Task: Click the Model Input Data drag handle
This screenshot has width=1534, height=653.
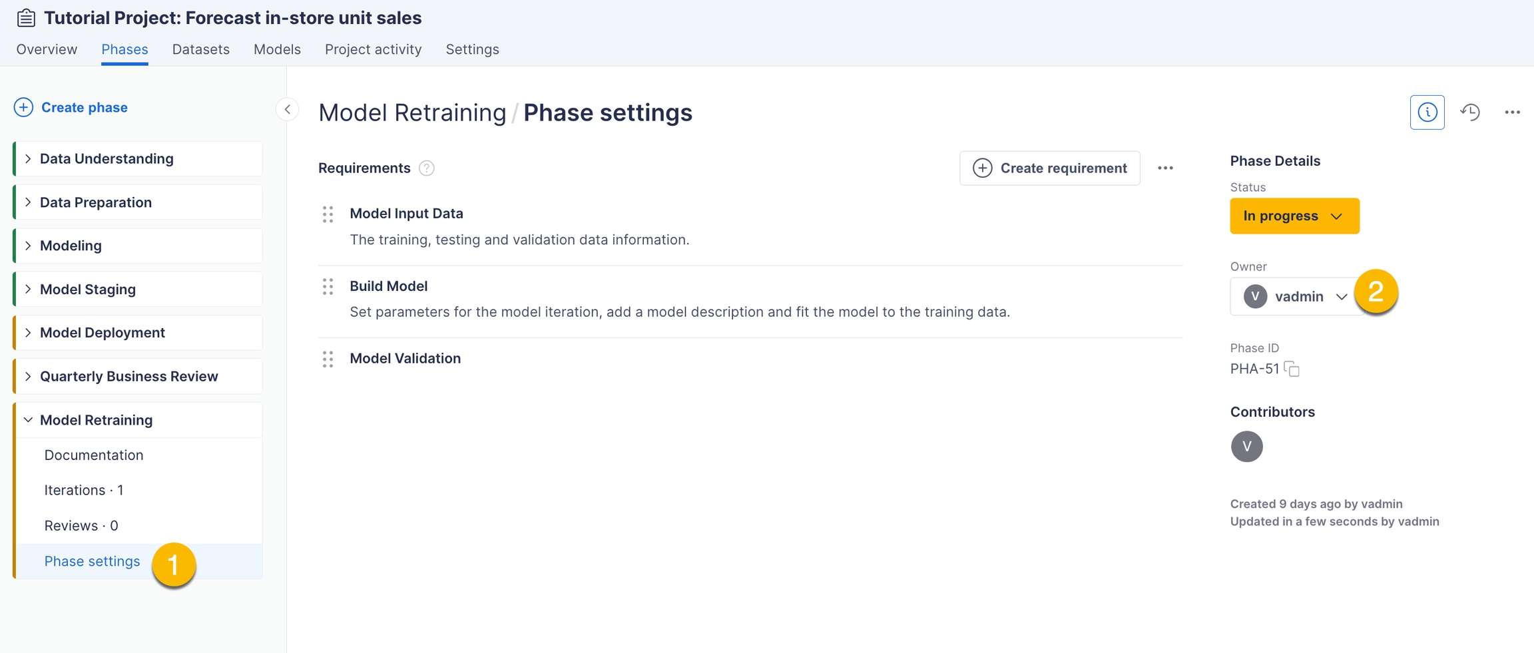Action: tap(328, 214)
